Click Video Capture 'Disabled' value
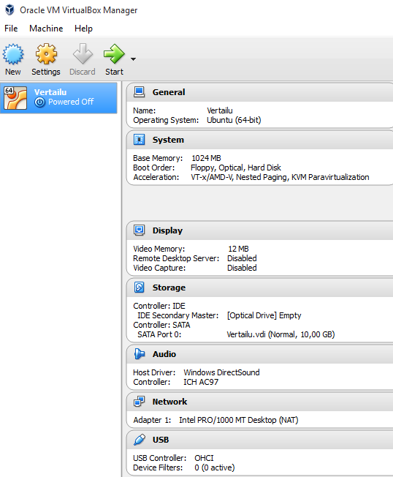 (x=242, y=268)
